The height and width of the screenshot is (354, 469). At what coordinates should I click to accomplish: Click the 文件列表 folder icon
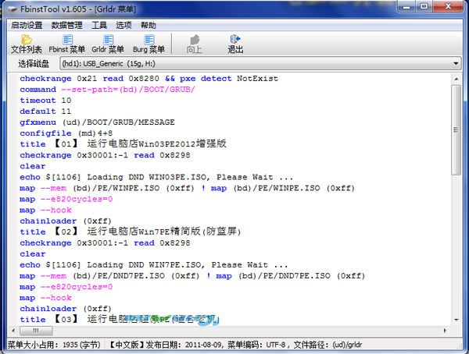(x=26, y=39)
